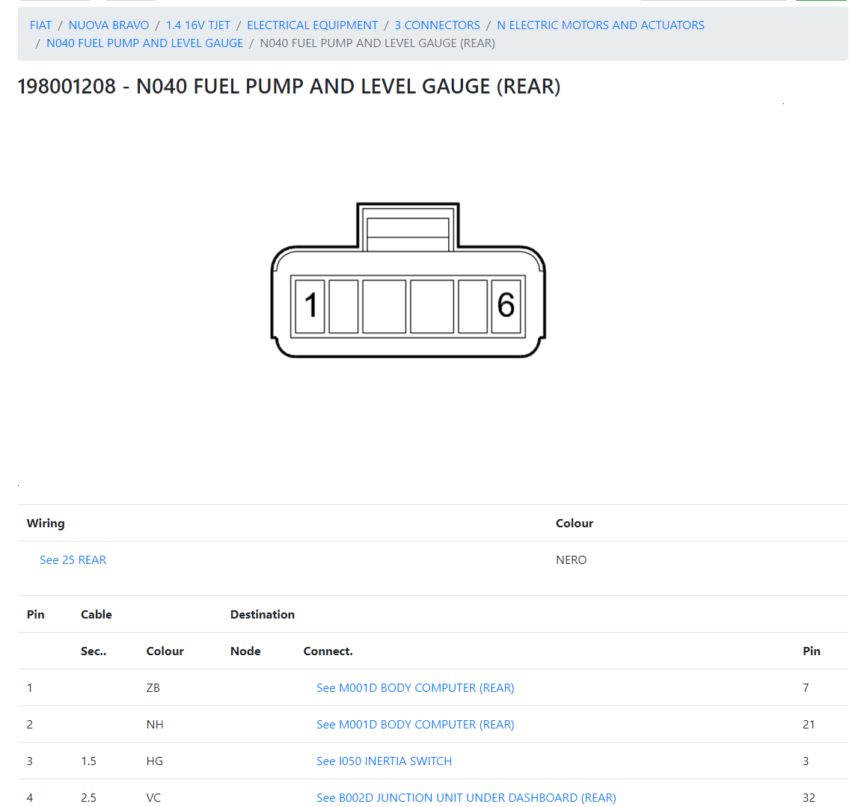Click pin 1 cell in connector diagram
The image size is (861, 807).
(x=310, y=306)
